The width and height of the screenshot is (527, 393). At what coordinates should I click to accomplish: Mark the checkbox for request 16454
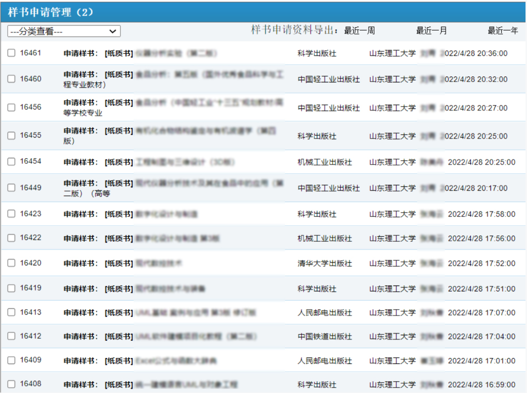(x=11, y=162)
